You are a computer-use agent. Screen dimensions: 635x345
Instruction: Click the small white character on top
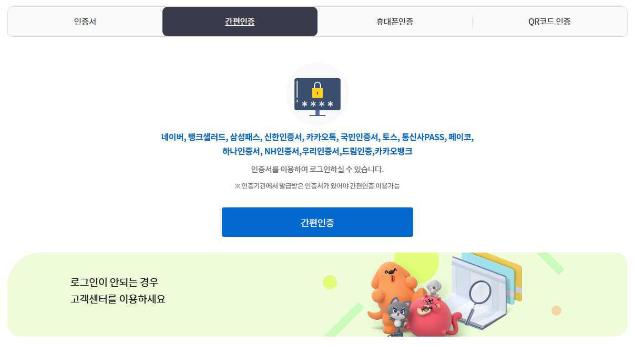tap(434, 288)
